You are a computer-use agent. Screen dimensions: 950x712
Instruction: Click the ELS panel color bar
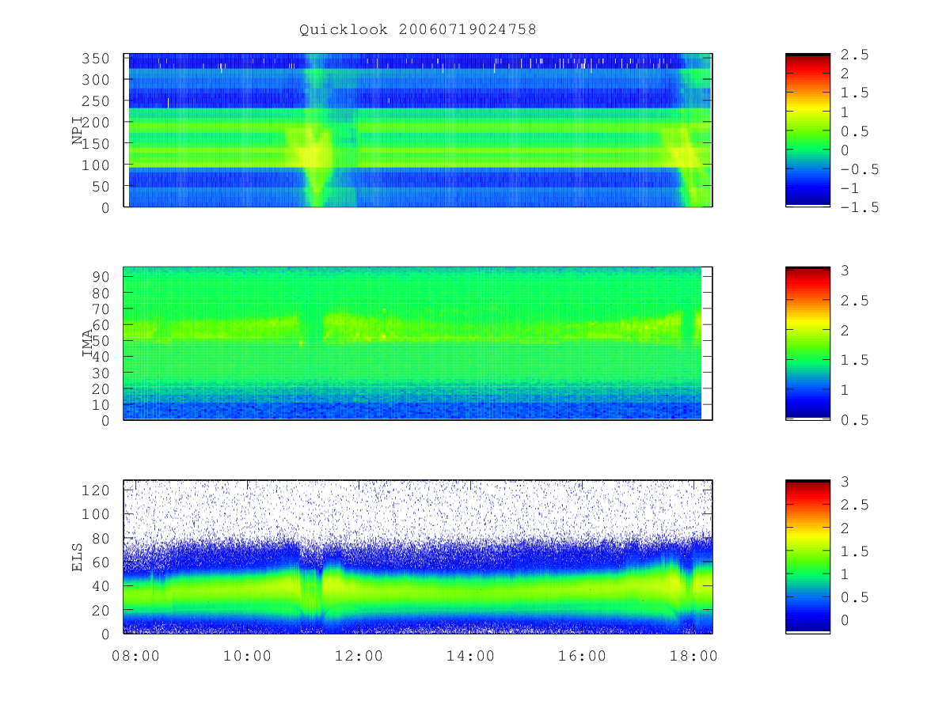pos(807,557)
